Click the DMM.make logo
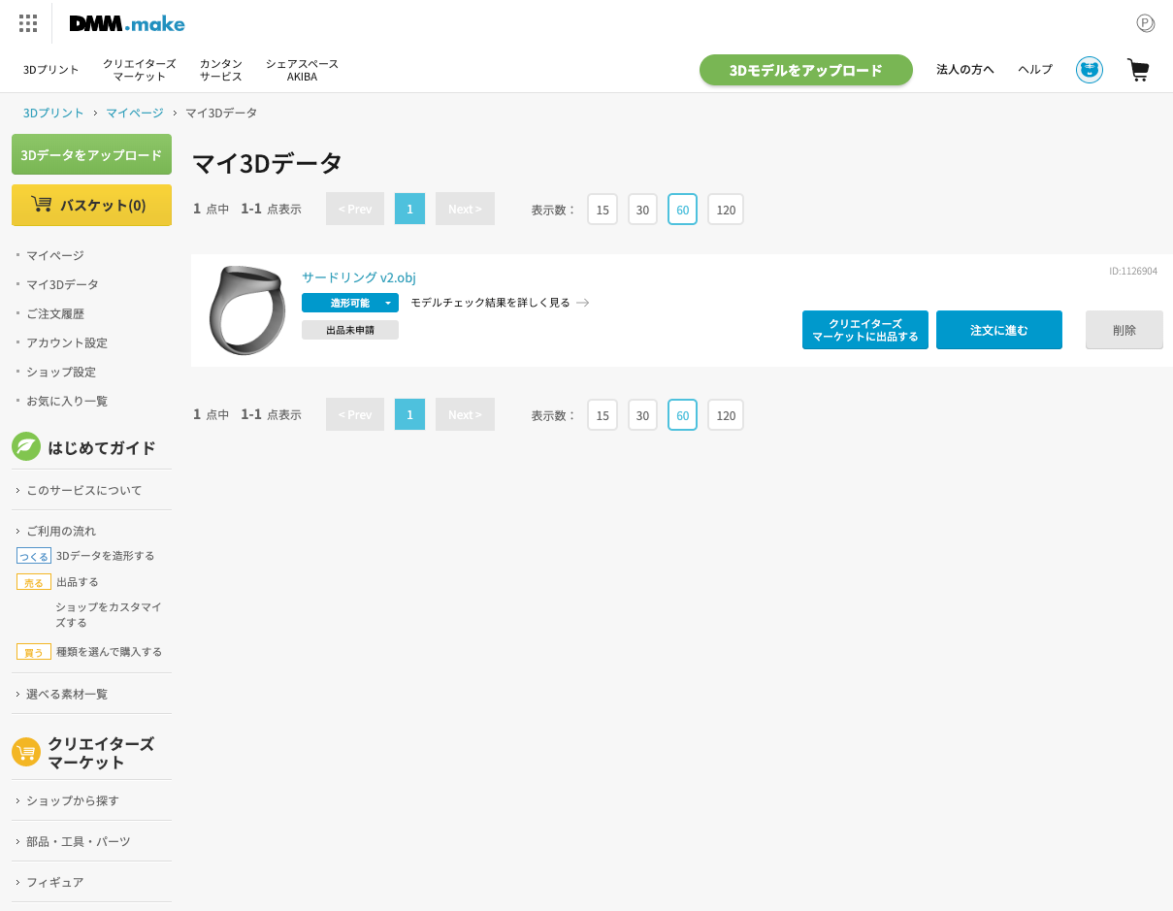The width and height of the screenshot is (1173, 911). tap(127, 23)
